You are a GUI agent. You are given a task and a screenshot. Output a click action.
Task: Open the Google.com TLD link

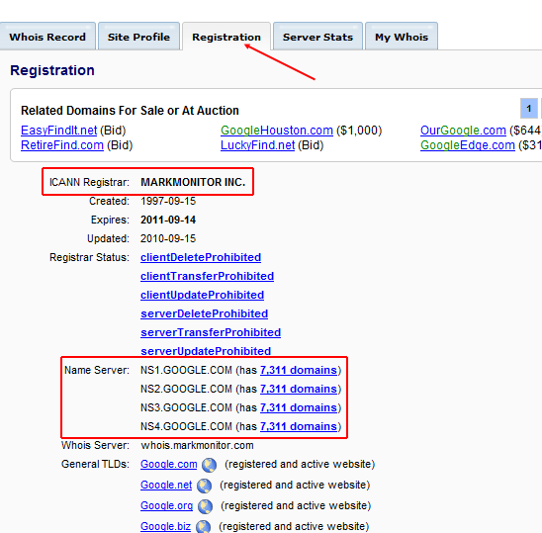[x=169, y=464]
